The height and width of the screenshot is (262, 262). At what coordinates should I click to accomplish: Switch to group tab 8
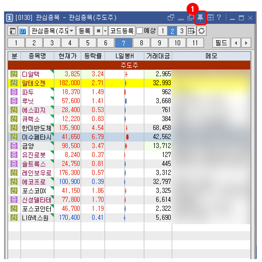pyautogui.click(x=142, y=43)
